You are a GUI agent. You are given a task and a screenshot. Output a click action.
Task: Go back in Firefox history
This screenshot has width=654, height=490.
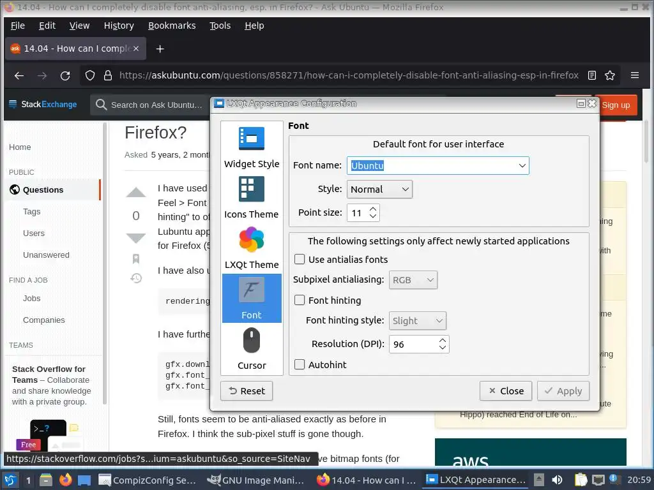pyautogui.click(x=19, y=75)
